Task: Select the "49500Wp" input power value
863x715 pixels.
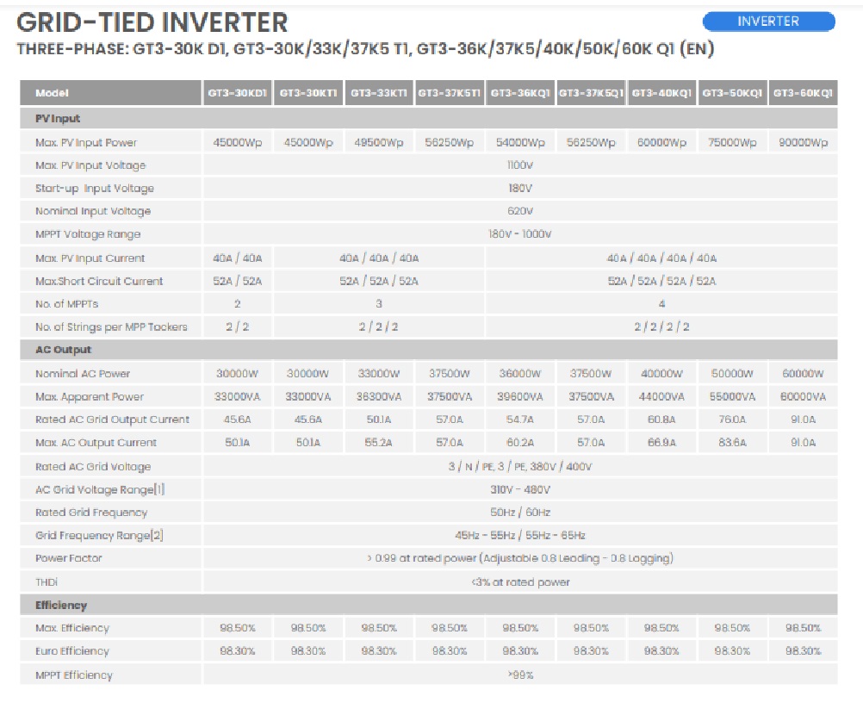Action: [379, 142]
